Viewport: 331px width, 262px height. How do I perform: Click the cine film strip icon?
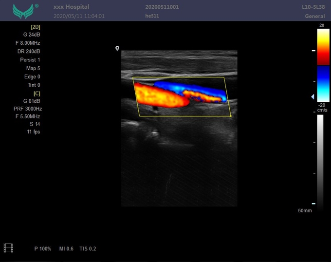(8, 248)
